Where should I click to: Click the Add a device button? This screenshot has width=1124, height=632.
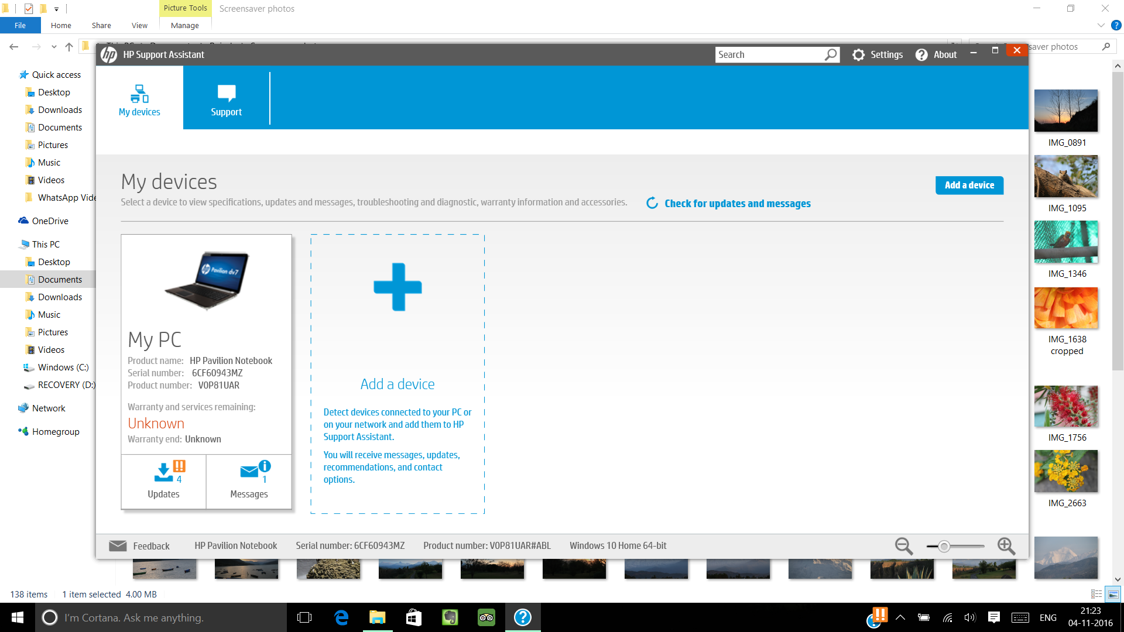pos(969,185)
